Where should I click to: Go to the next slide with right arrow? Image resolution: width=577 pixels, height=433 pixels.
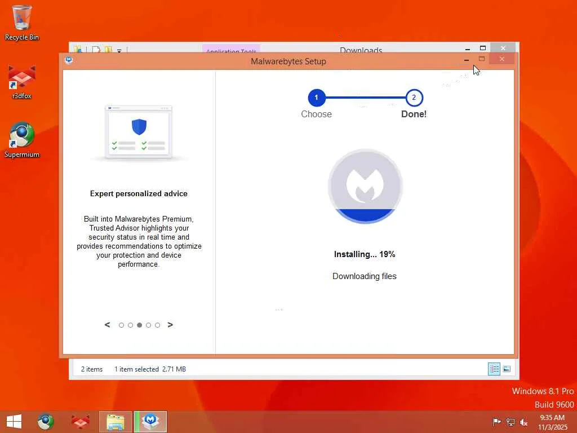tap(170, 325)
